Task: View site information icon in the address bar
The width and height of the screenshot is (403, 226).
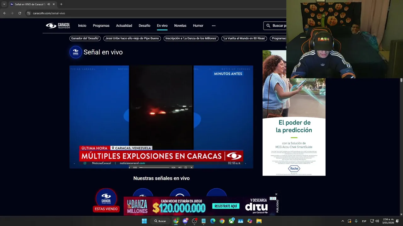Action: (29, 13)
